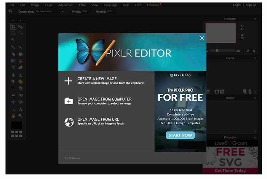
Task: Select the Magic Wand tool
Action: (x=13, y=40)
